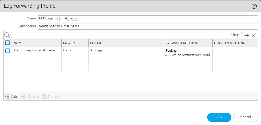
Task: Focus the Description input field
Action: [x=148, y=26]
